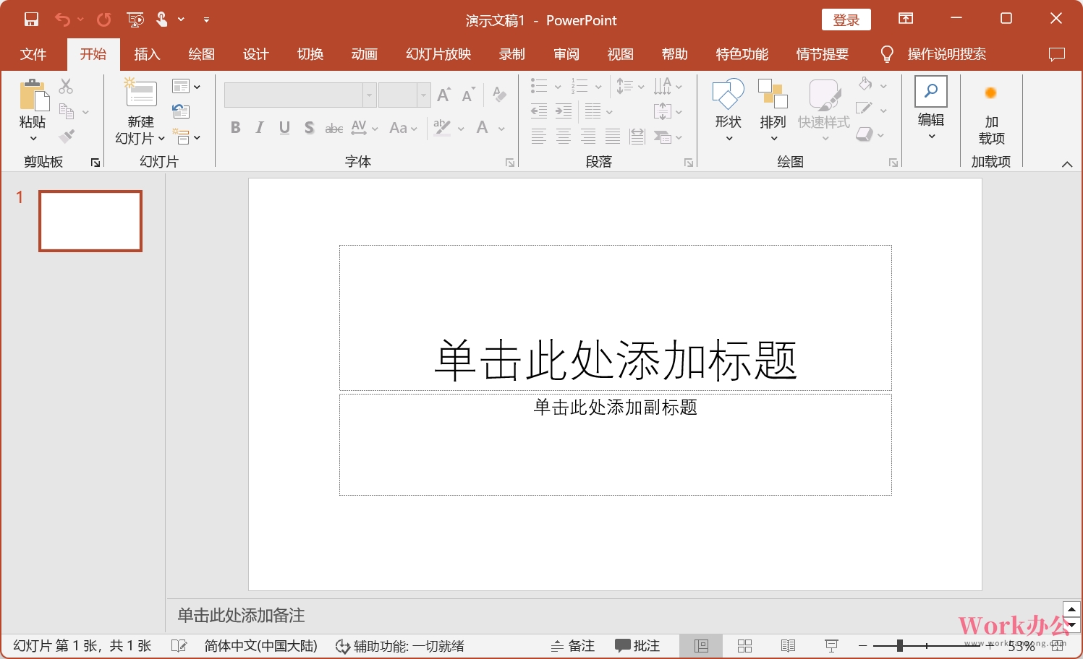Clear all formatting icon
Image resolution: width=1083 pixels, height=659 pixels.
[x=499, y=94]
